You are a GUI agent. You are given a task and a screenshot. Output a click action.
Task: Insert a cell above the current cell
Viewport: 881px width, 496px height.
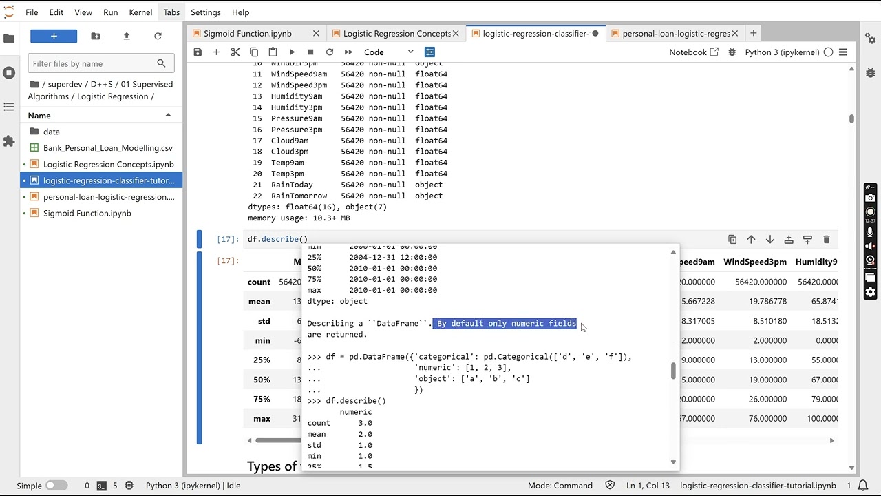(789, 239)
